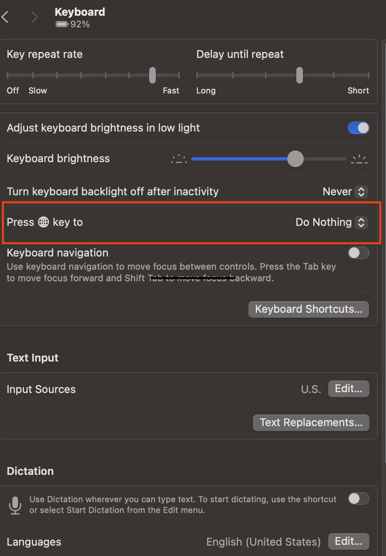Disable Adjust keyboard brightness in low light
The image size is (386, 556).
(358, 128)
